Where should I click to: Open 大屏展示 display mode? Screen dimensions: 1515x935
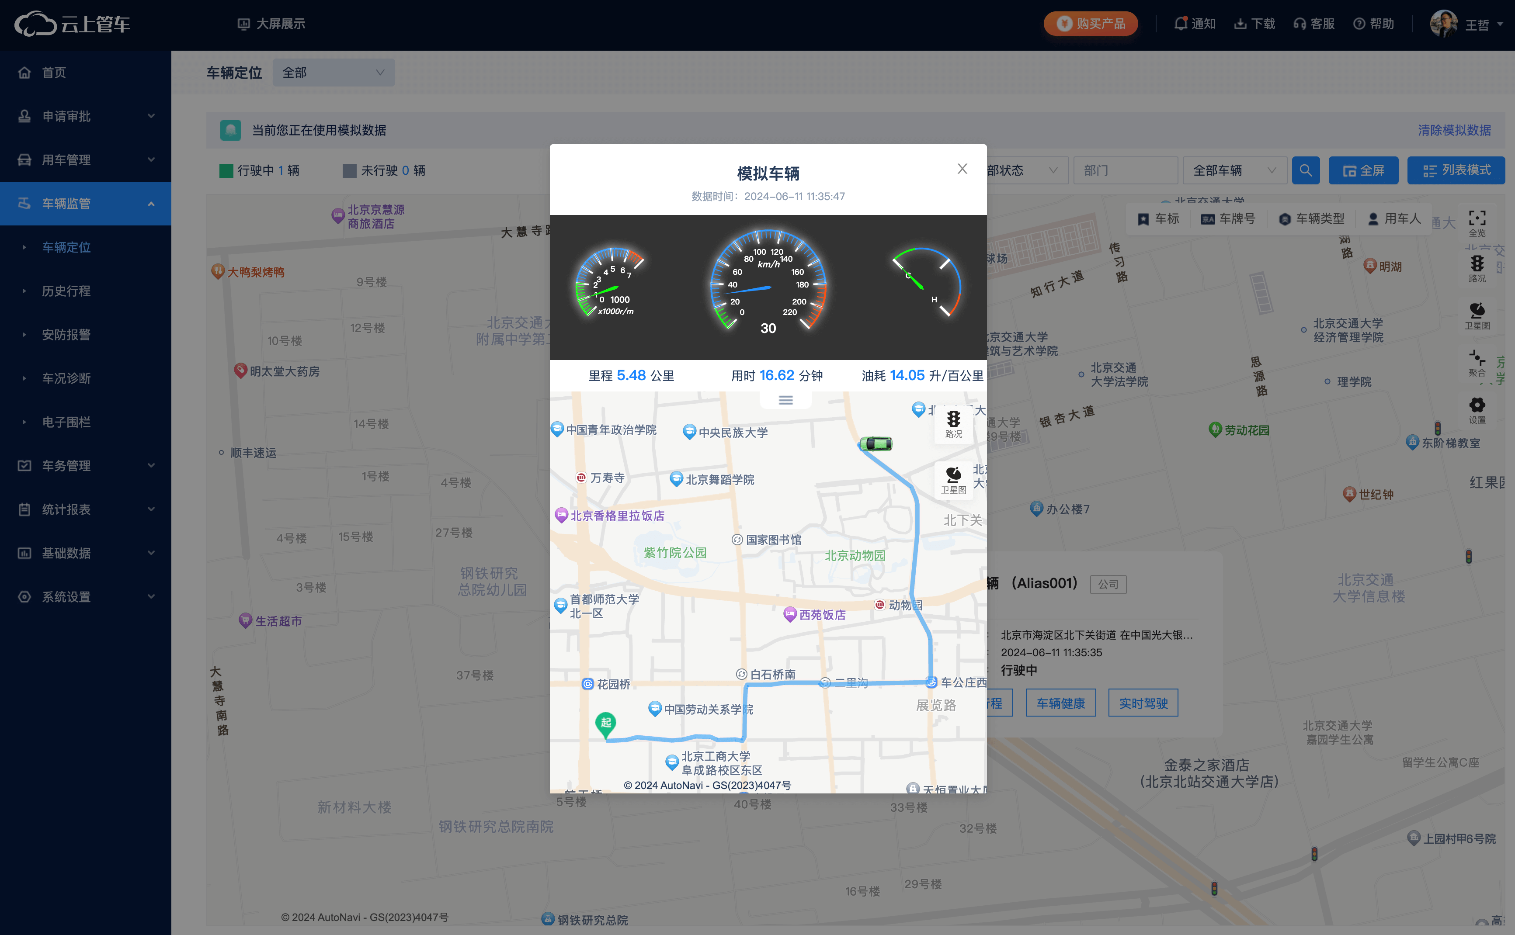[x=271, y=24]
